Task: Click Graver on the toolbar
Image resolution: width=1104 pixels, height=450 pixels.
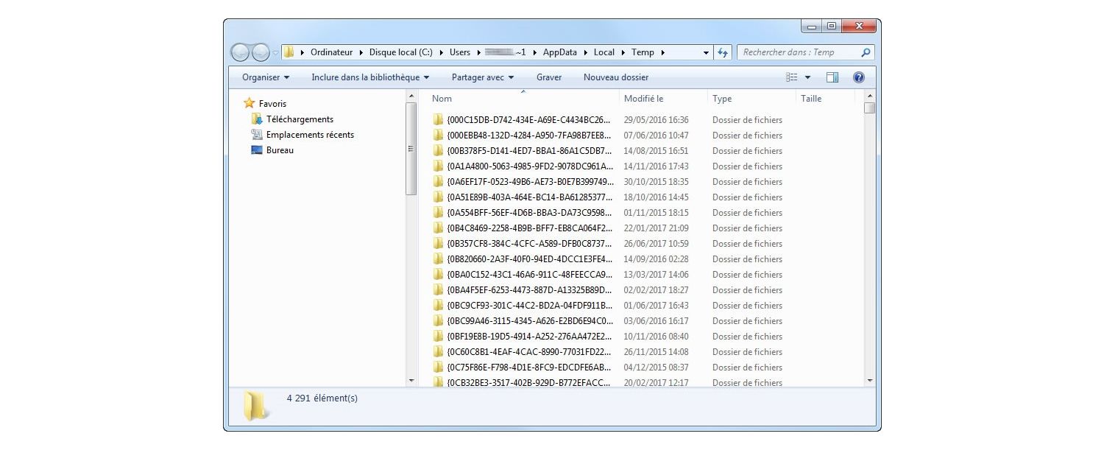Action: pos(549,77)
